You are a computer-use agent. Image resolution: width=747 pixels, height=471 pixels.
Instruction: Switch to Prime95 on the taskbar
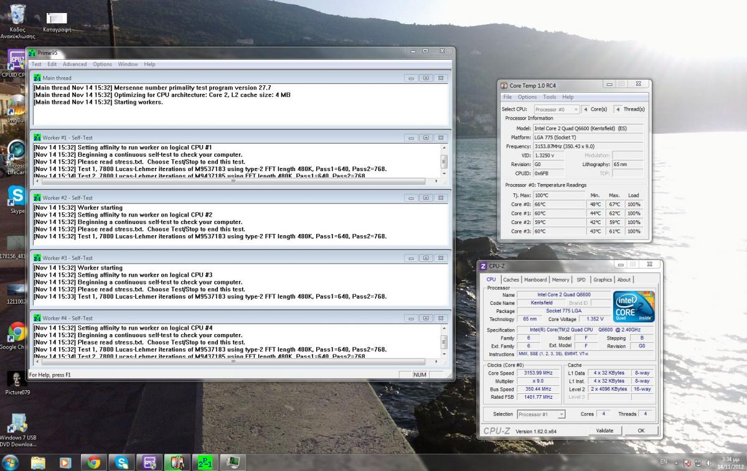[205, 462]
